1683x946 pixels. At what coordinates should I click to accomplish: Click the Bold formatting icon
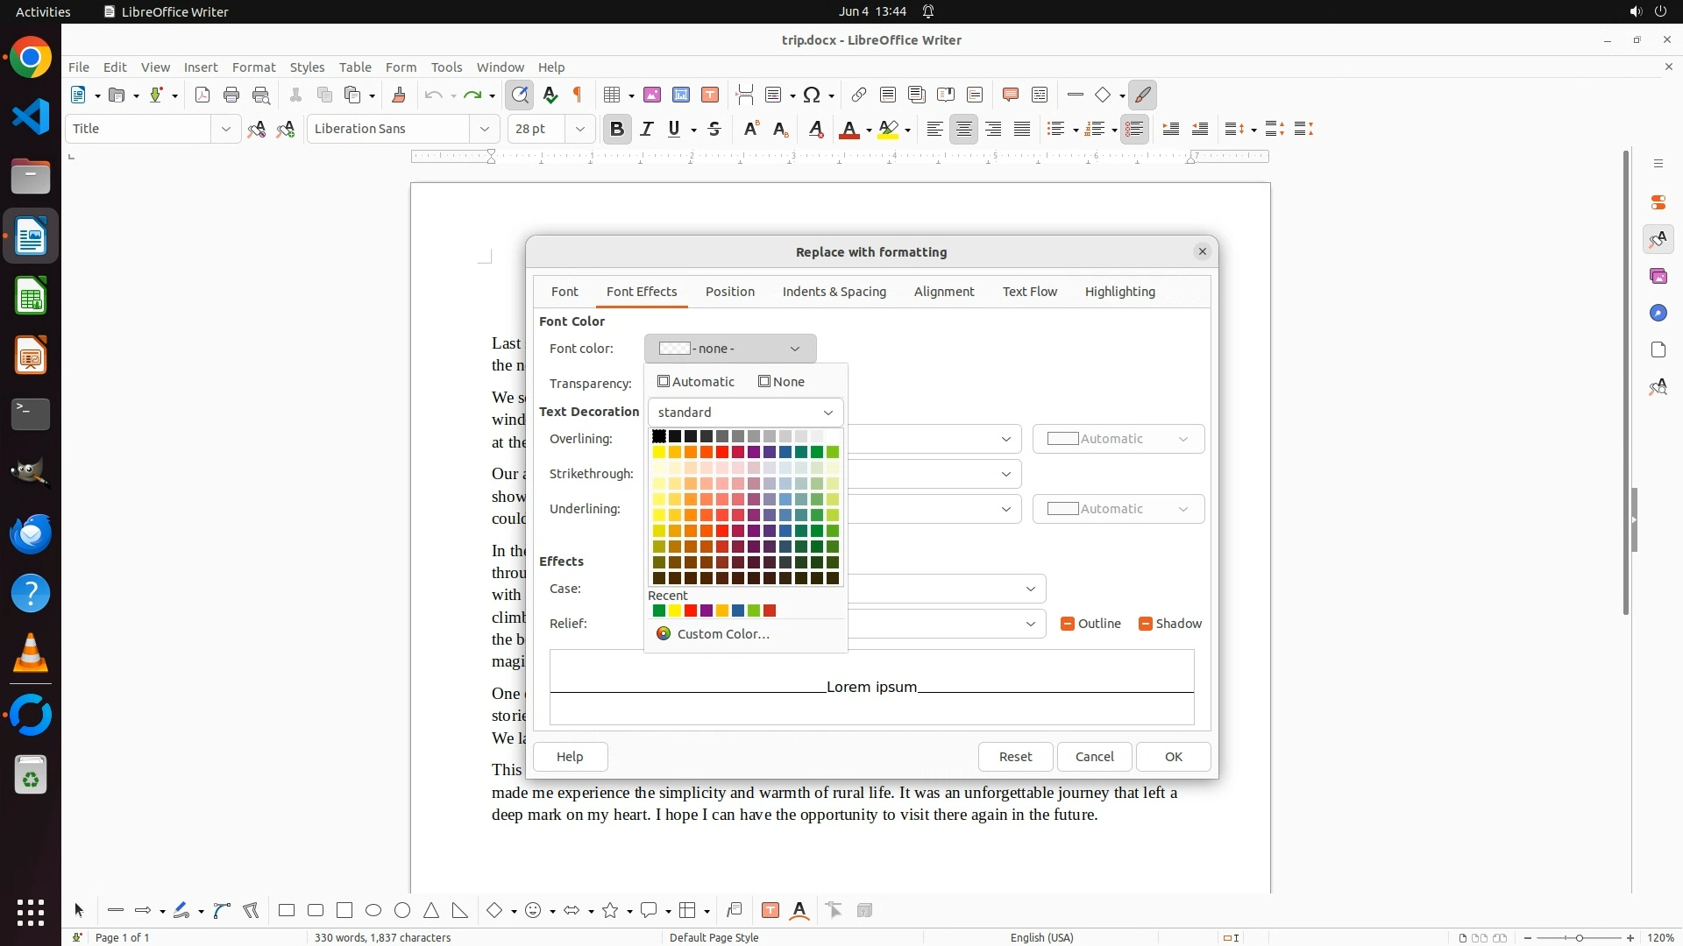point(616,129)
